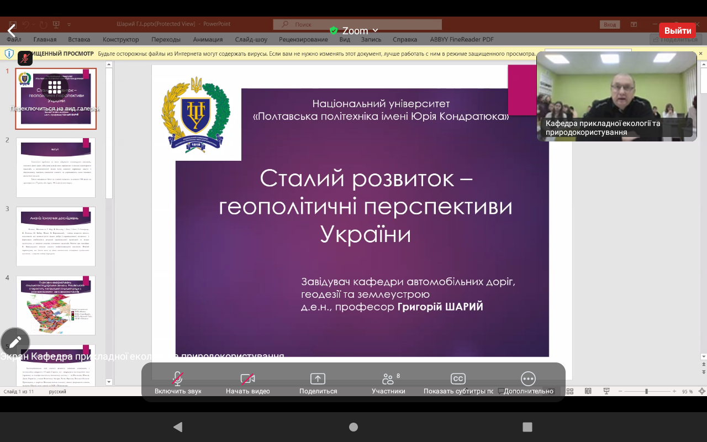Switch to gallery view using the grid icon
Image resolution: width=707 pixels, height=442 pixels.
54,88
